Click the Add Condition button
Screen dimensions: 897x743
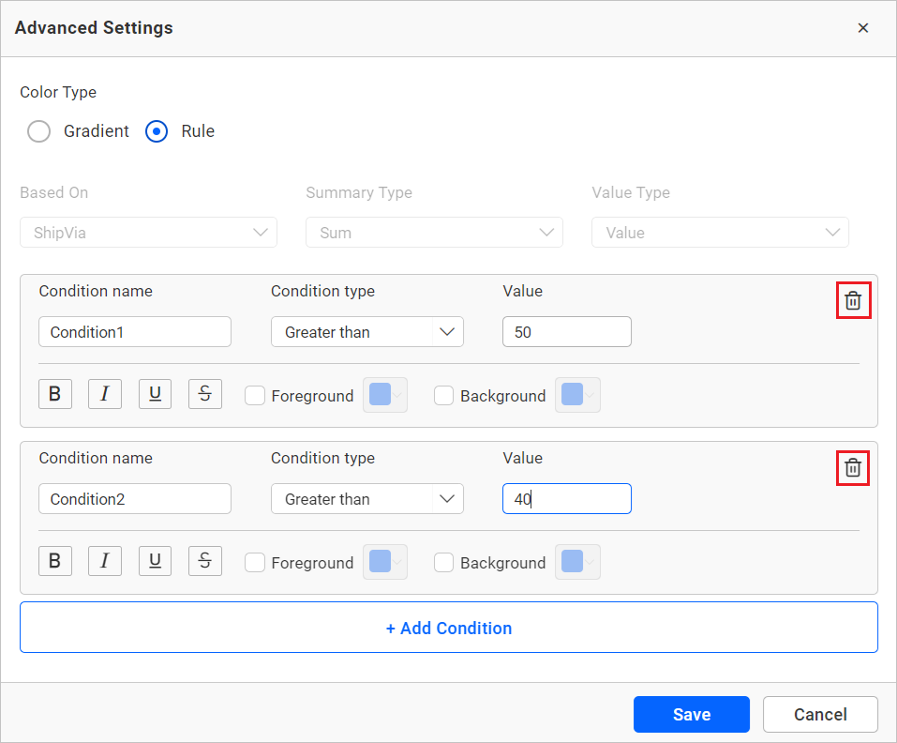tap(448, 628)
